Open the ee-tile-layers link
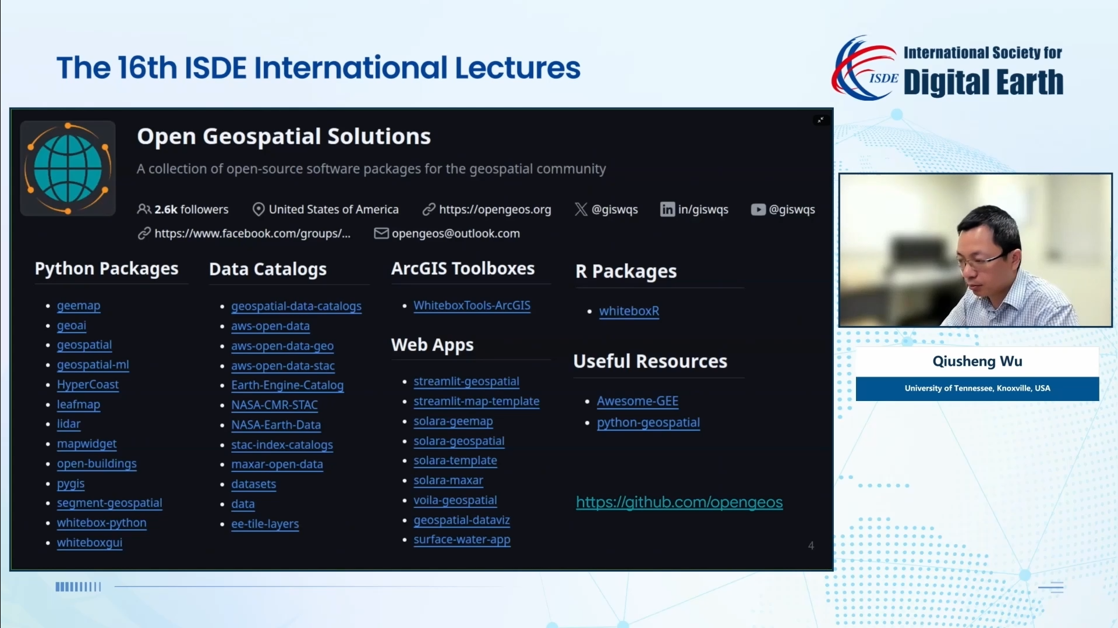Image resolution: width=1118 pixels, height=628 pixels. [x=265, y=524]
